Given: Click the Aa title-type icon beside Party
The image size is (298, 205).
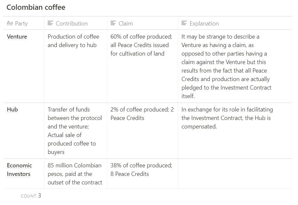Looking at the screenshot, I should (10, 23).
